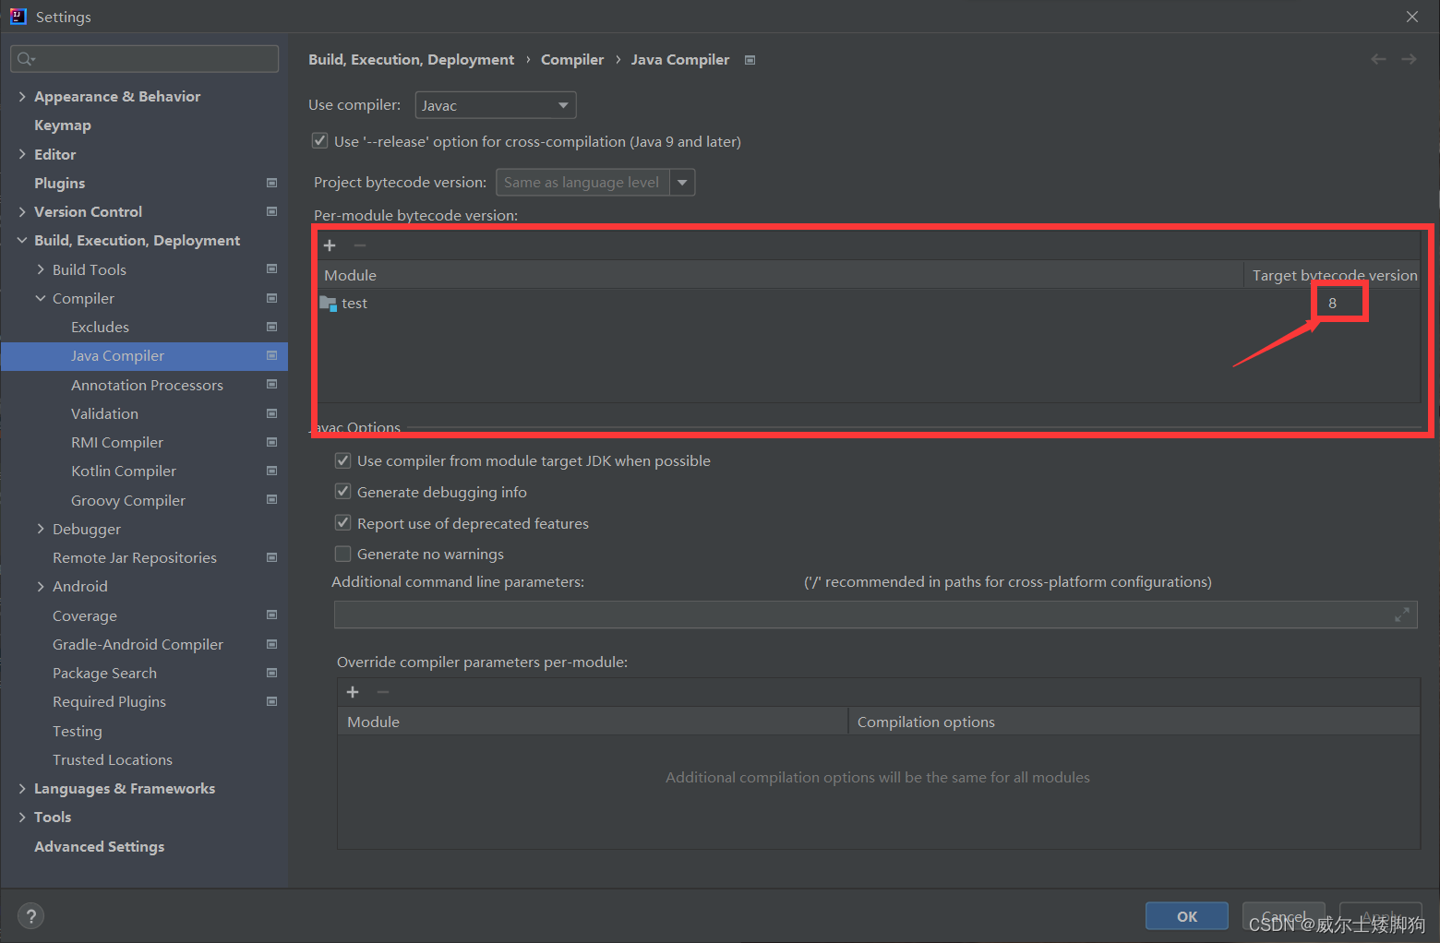Viewport: 1440px width, 943px height.
Task: Click project-level icon beside Gradle-Android Compiler
Action: [x=271, y=644]
